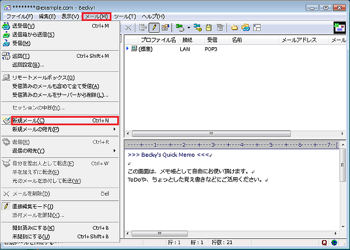Toggle the pencil direct-edit toolbar button

[x=154, y=27]
